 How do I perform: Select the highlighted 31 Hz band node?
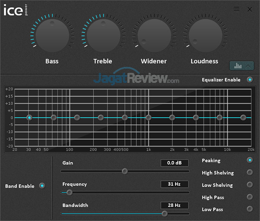pyautogui.click(x=29, y=117)
